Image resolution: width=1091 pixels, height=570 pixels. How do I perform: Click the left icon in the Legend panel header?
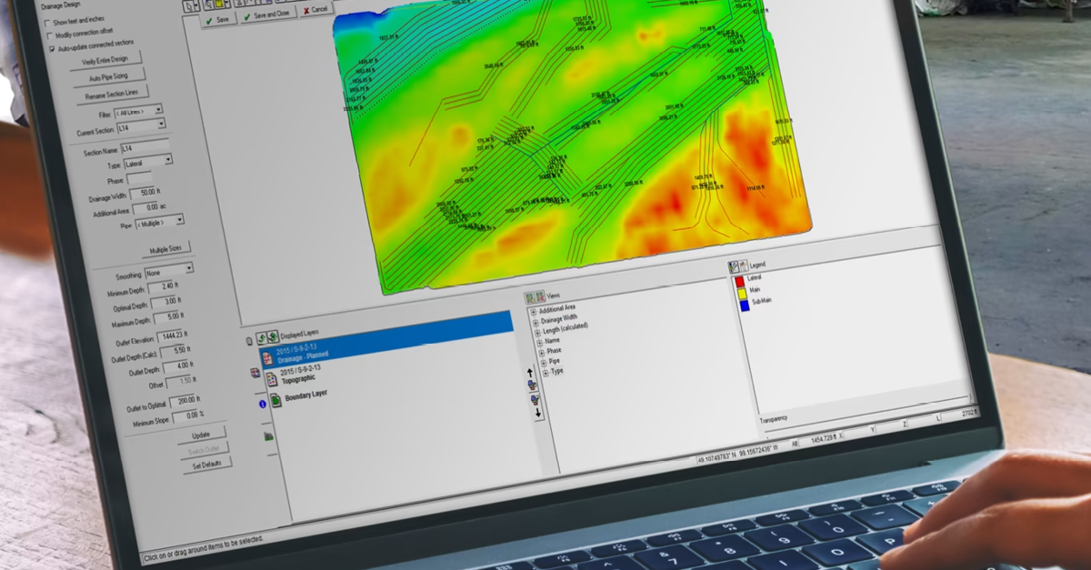(x=733, y=265)
